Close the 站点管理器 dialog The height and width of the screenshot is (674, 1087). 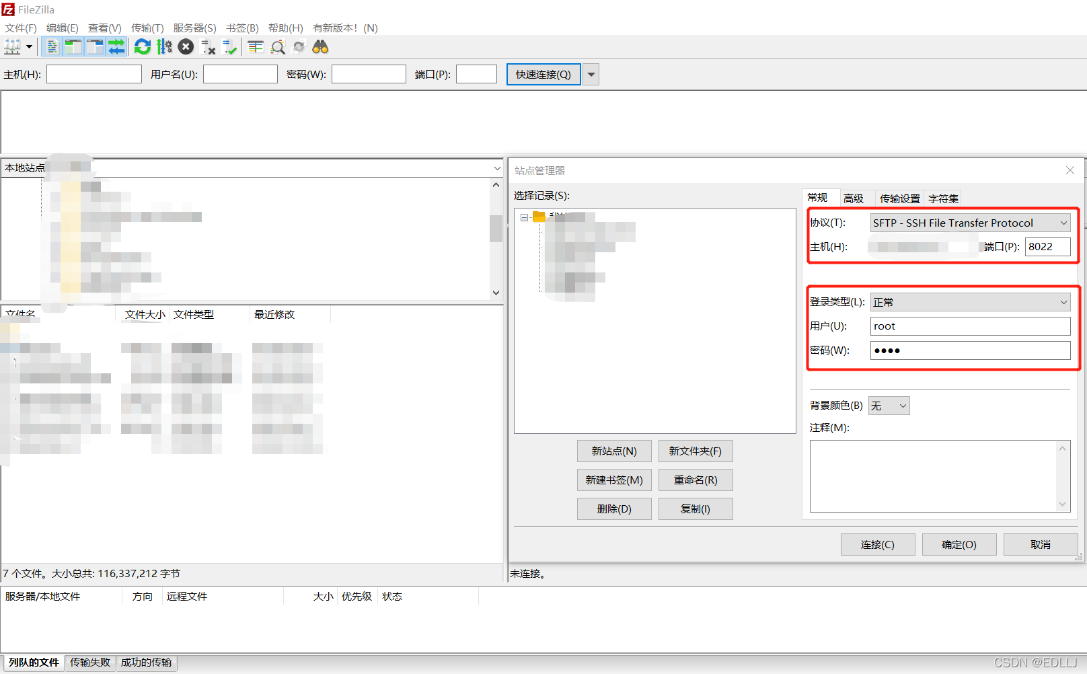tap(1070, 170)
